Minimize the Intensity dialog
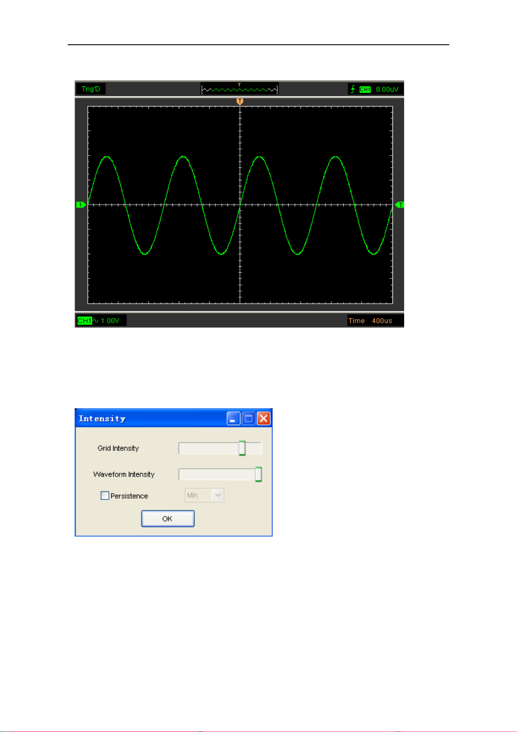Image resolution: width=517 pixels, height=732 pixels. point(233,419)
